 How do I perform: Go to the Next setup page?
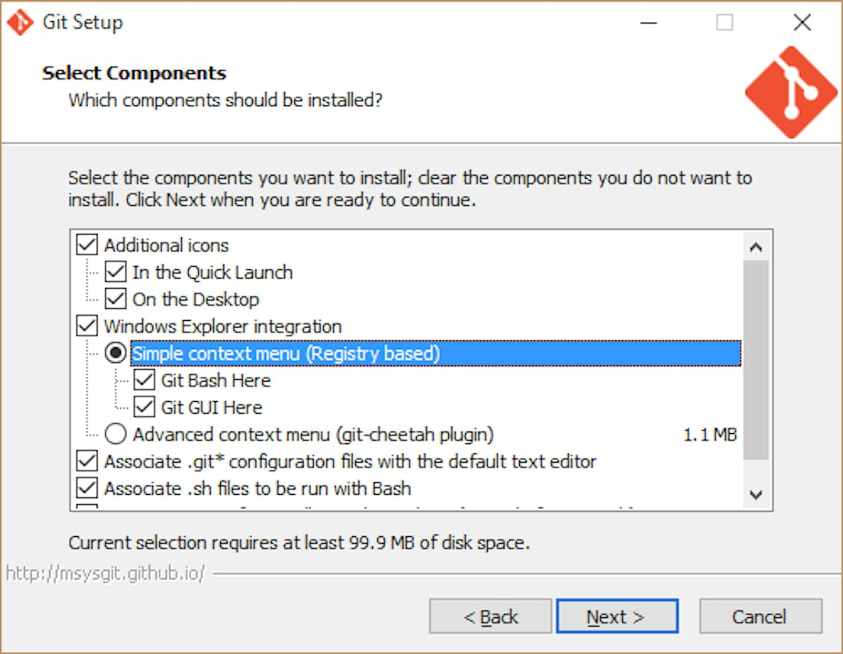(617, 617)
